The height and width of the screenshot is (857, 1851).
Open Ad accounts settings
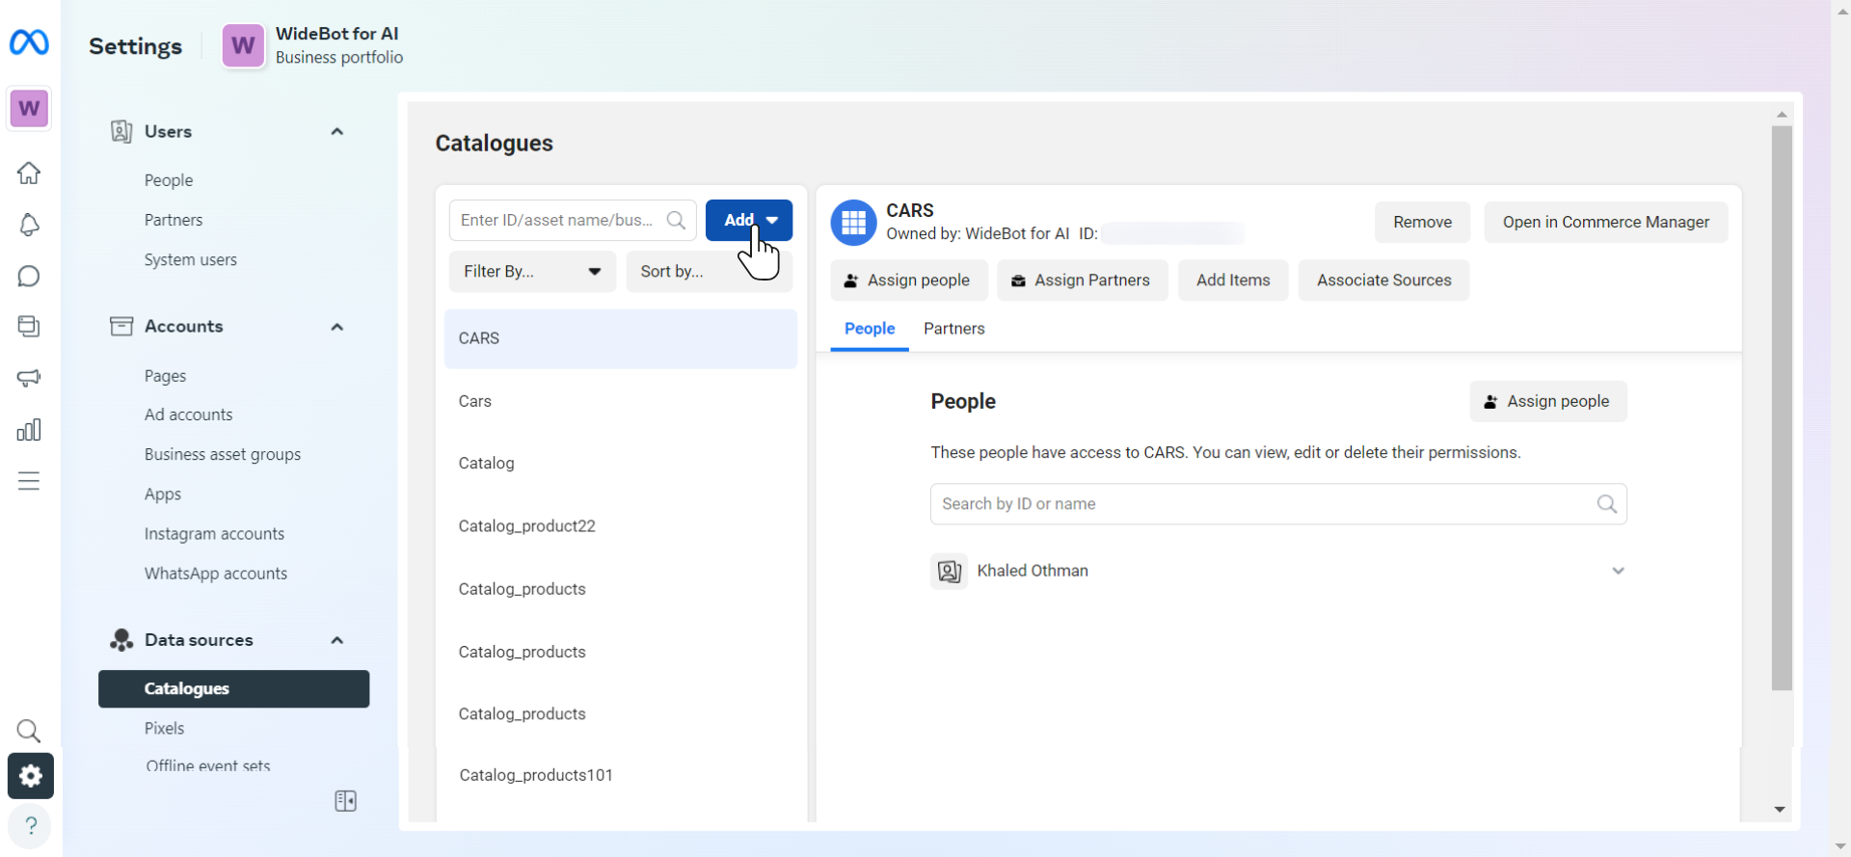189,415
